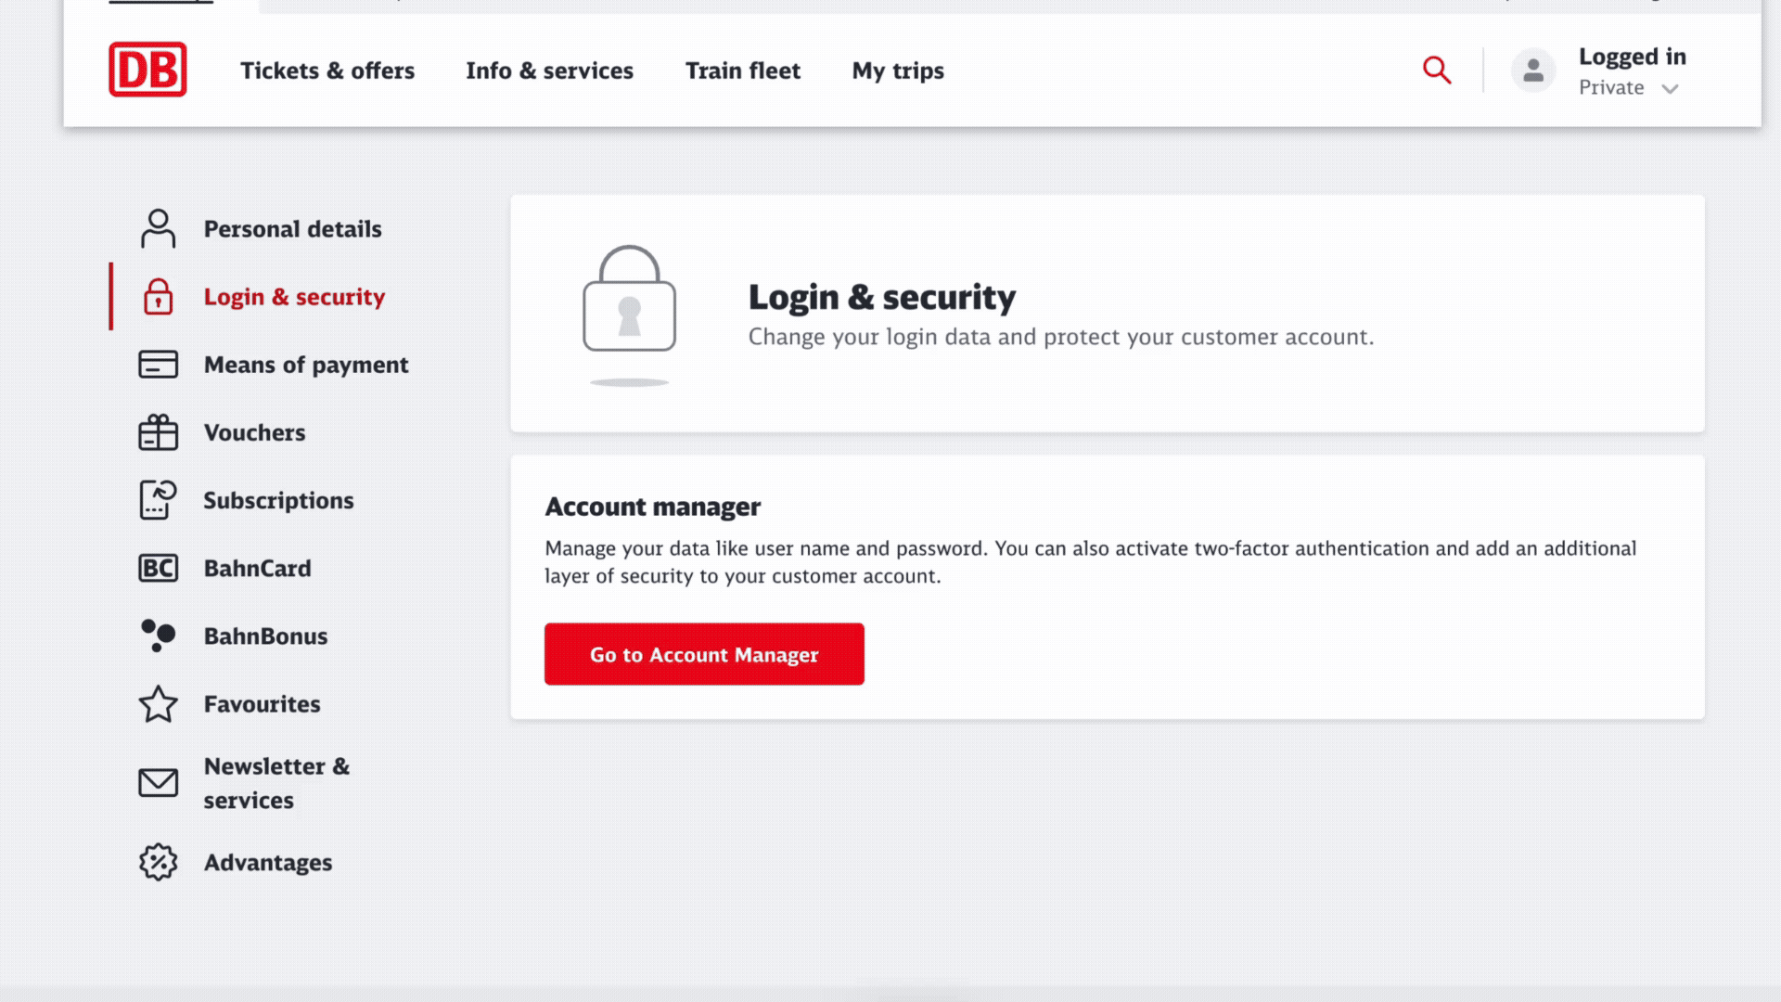This screenshot has width=1781, height=1002.
Task: Navigate to Vouchers
Action: (254, 432)
